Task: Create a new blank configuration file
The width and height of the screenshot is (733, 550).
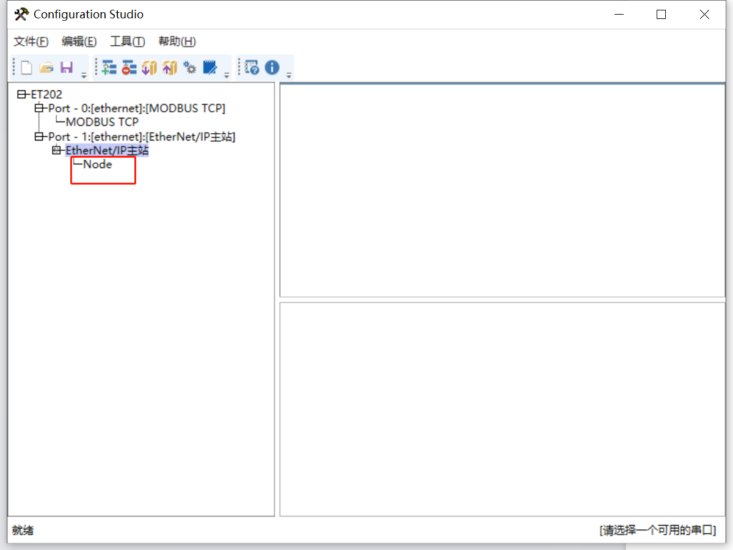Action: tap(26, 67)
